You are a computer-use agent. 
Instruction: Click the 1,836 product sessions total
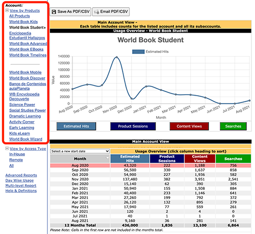coord(167,225)
